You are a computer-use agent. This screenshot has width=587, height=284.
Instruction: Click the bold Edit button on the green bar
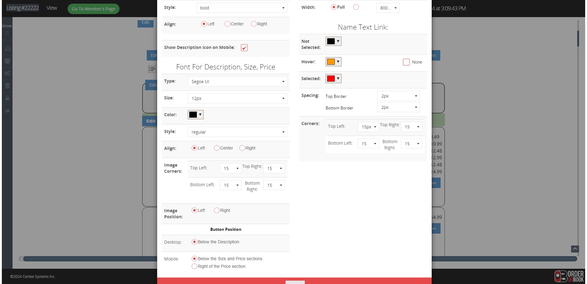coord(150,121)
